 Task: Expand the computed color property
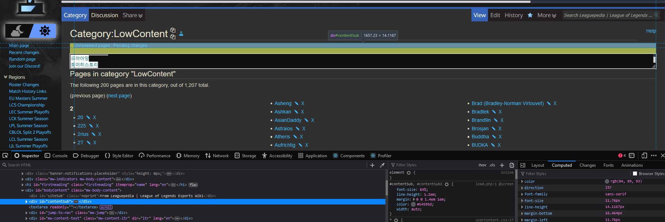[x=522, y=181]
